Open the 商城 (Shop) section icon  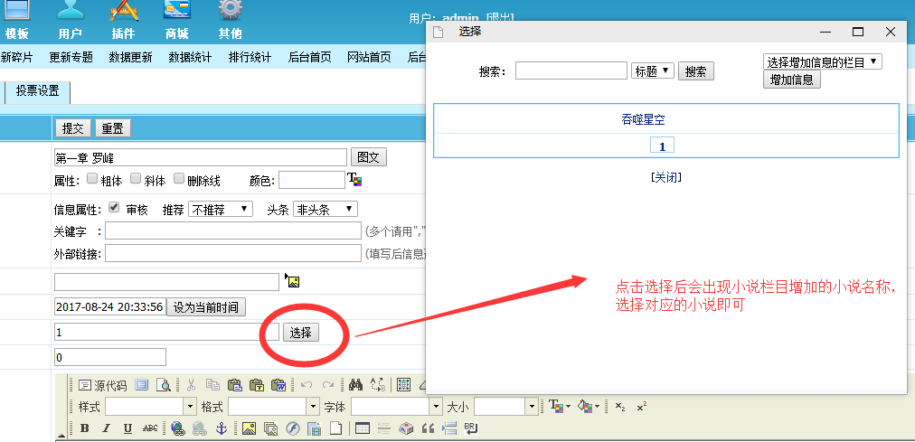click(177, 13)
